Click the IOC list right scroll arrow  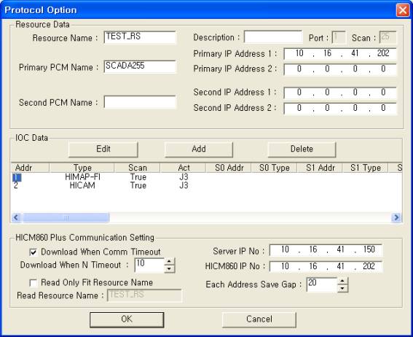[x=396, y=217]
